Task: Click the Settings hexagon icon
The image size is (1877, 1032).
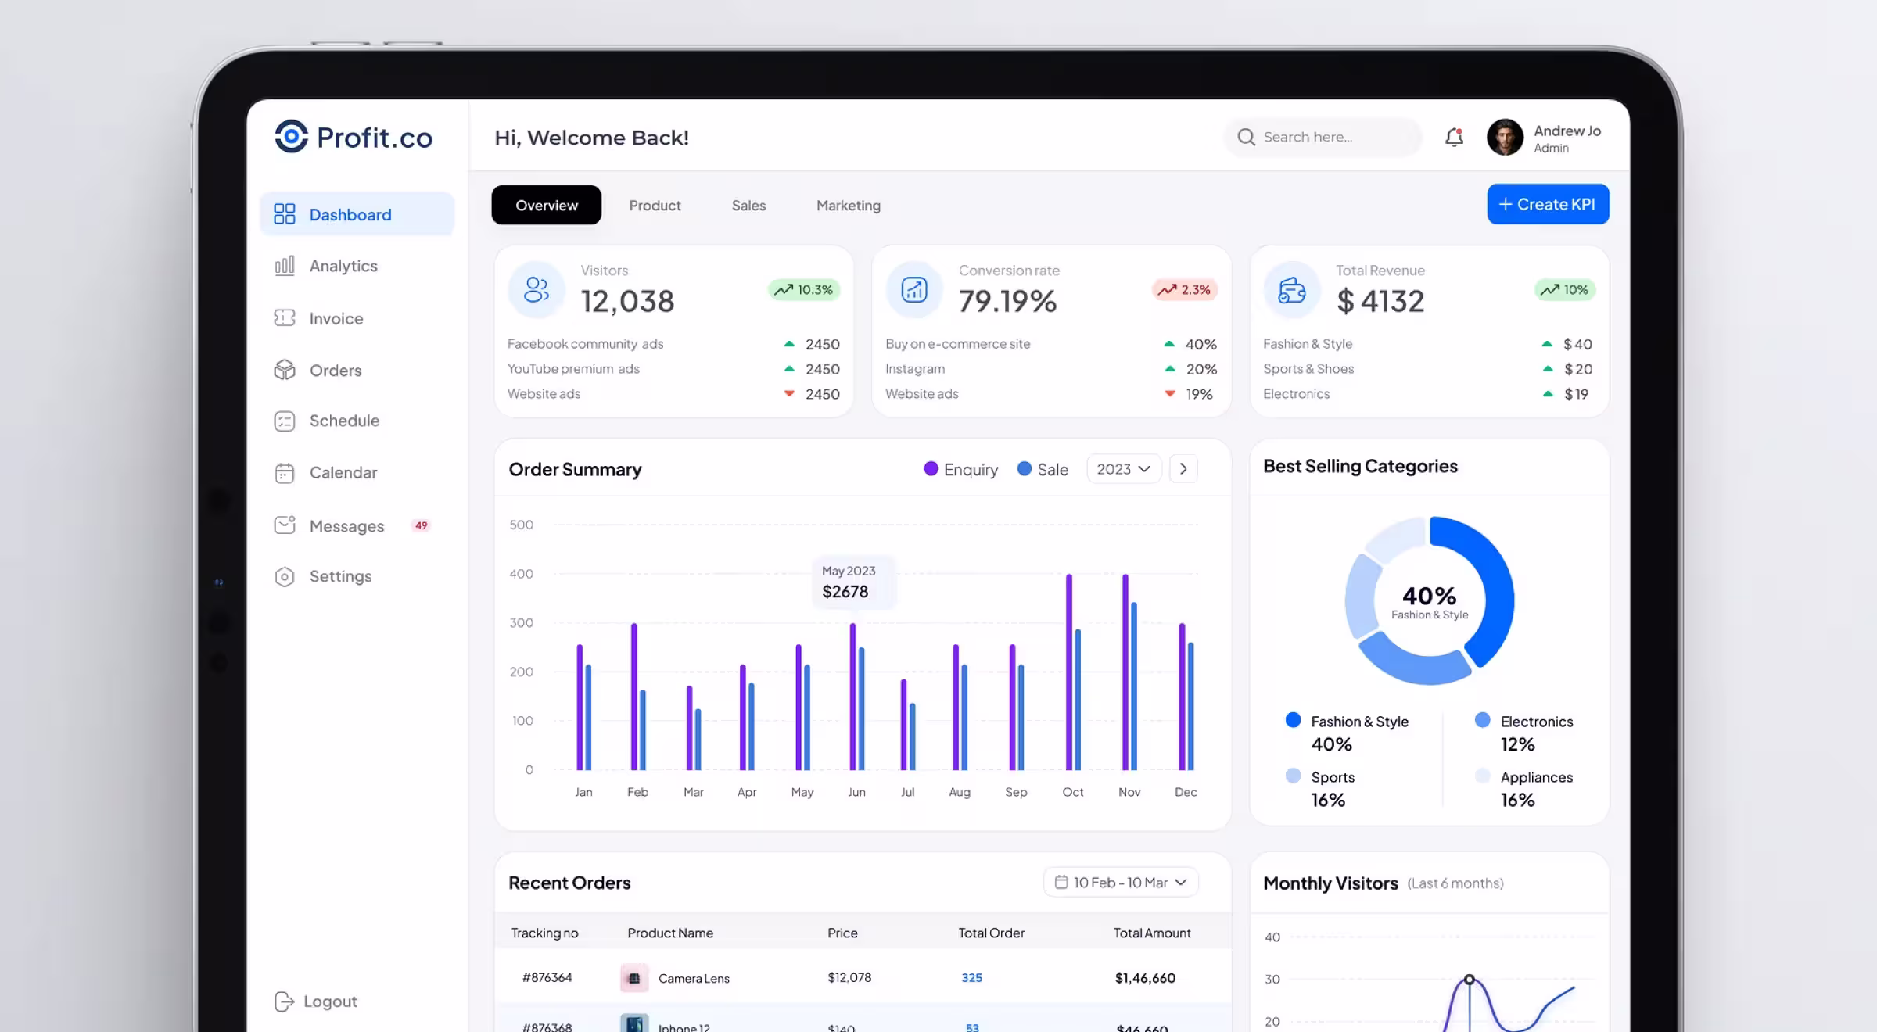Action: 285,577
